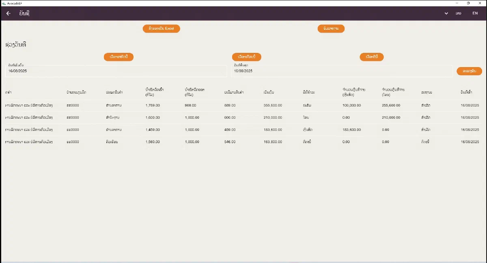Select the 900.00 cell
This screenshot has width=487, height=263.
pyautogui.click(x=190, y=105)
